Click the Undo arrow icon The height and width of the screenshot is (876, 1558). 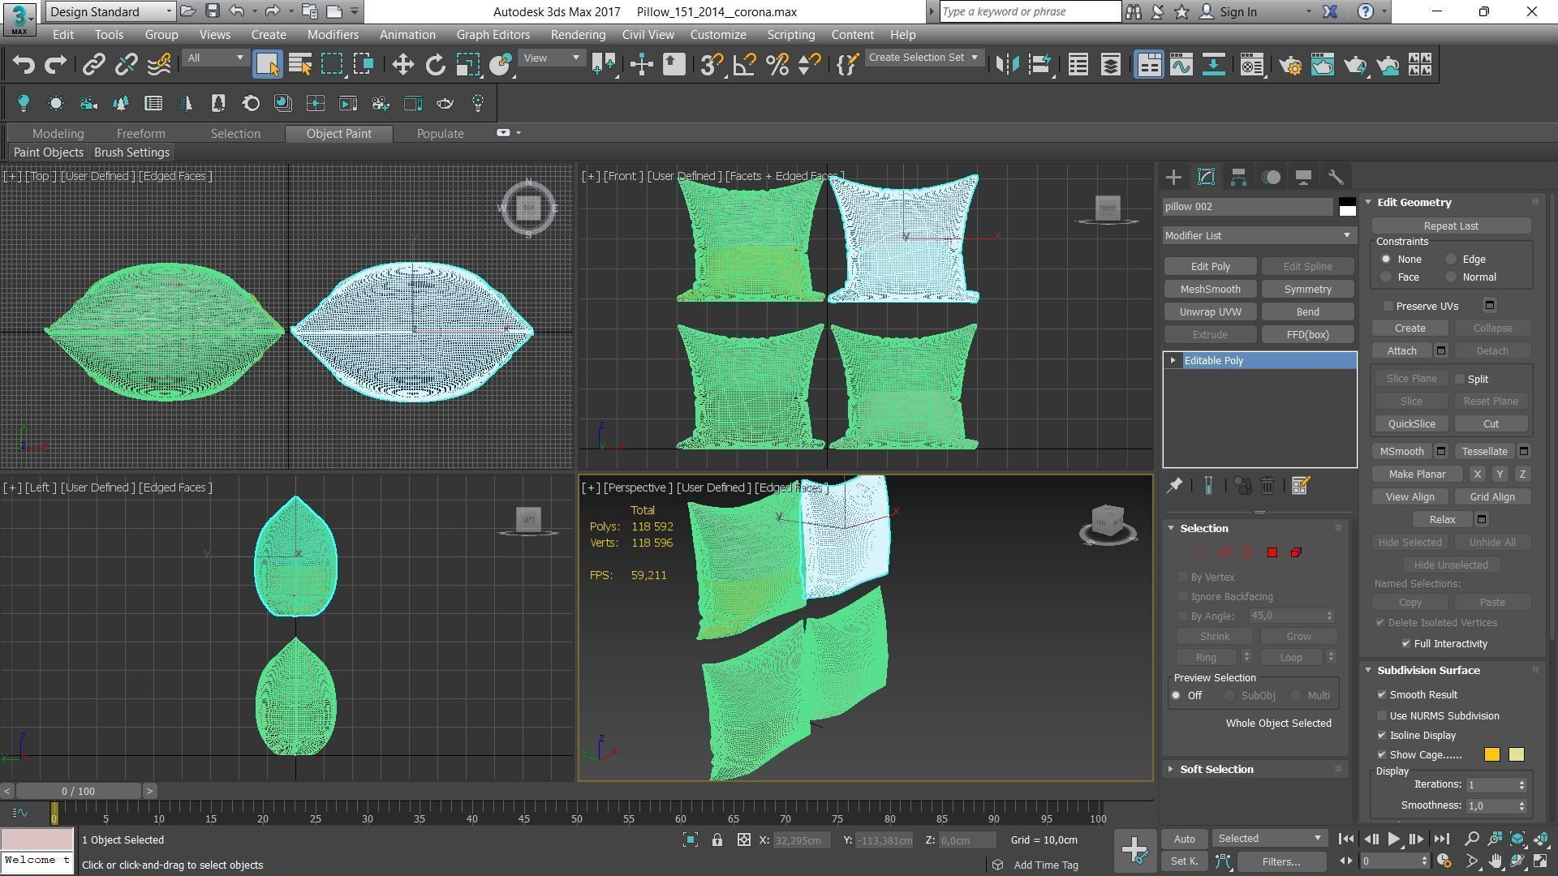click(x=23, y=65)
